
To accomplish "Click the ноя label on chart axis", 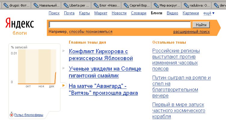I will (41, 86).
